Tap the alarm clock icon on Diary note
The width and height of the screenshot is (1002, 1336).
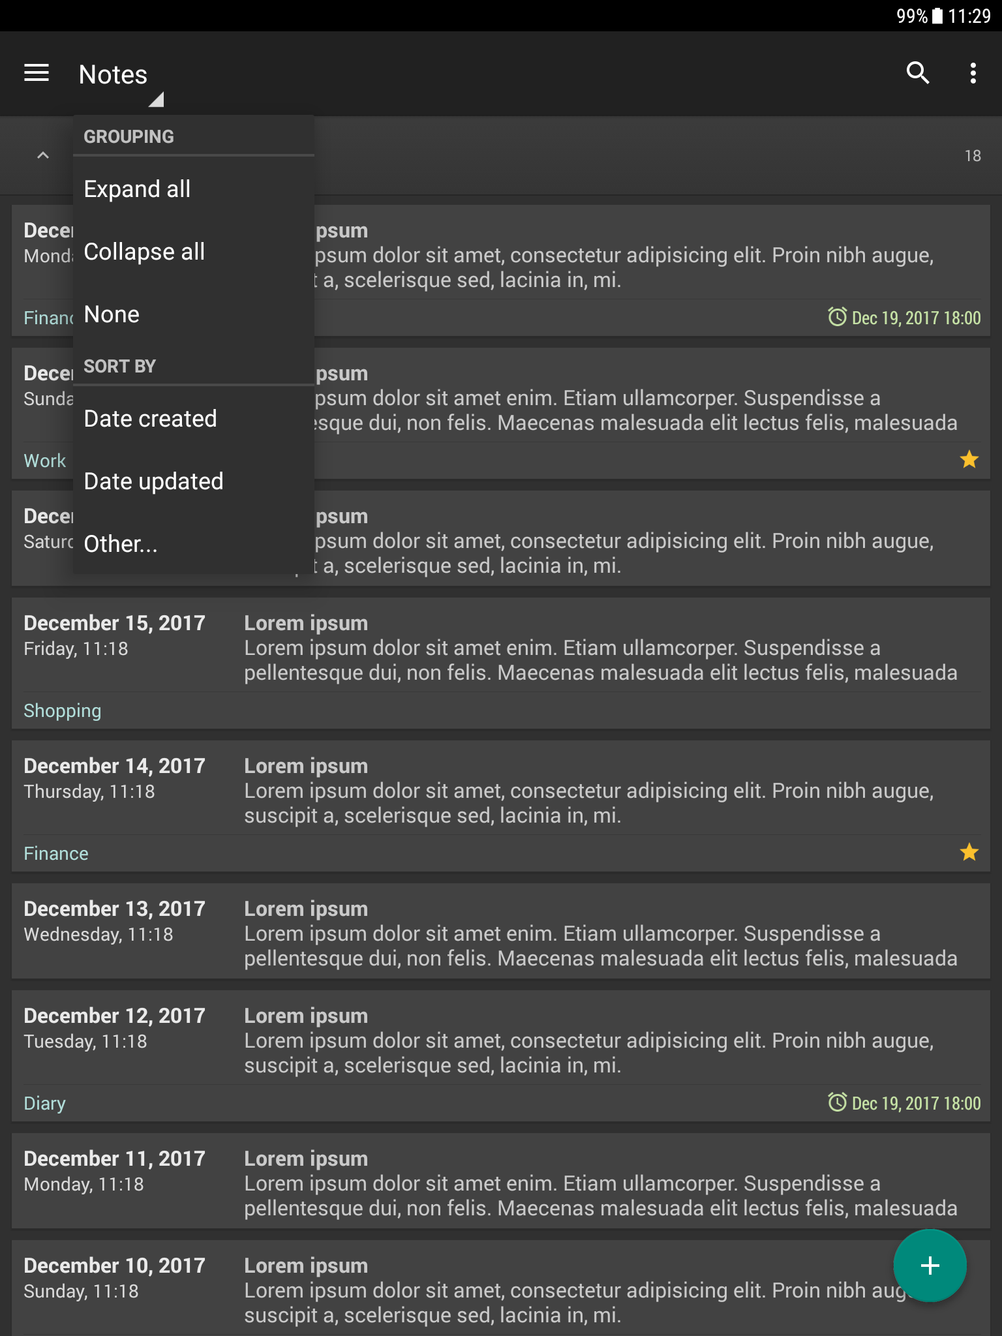[x=837, y=1102]
